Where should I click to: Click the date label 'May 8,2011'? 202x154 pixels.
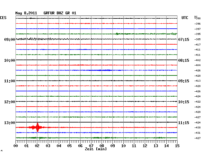click(26, 13)
